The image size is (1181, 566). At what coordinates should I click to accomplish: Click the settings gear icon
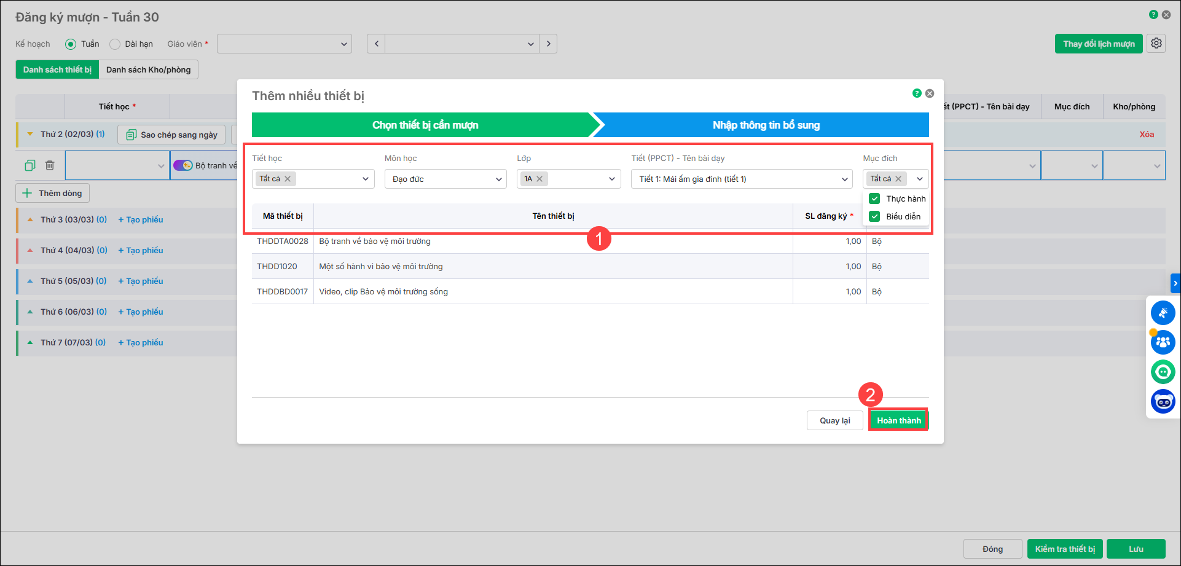pyautogui.click(x=1156, y=44)
